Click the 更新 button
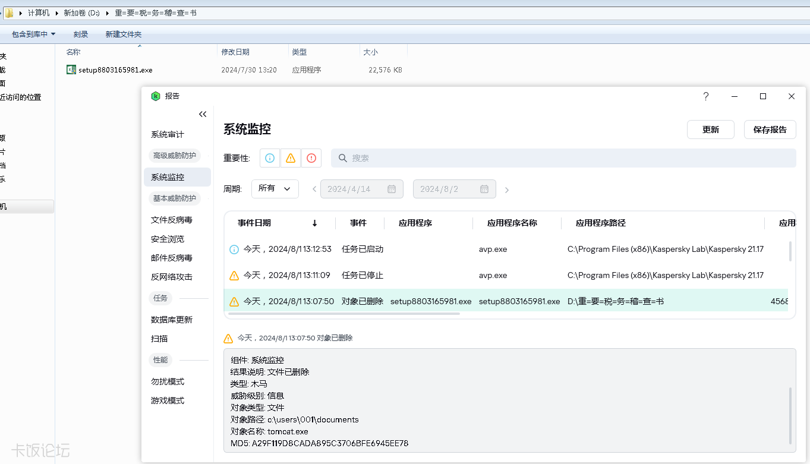 tap(711, 130)
